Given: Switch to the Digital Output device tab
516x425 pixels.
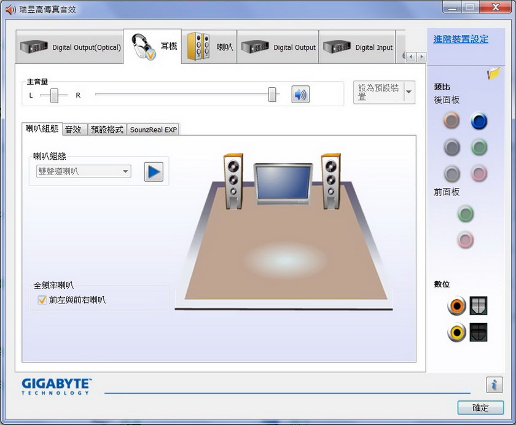Looking at the screenshot, I should coord(278,47).
